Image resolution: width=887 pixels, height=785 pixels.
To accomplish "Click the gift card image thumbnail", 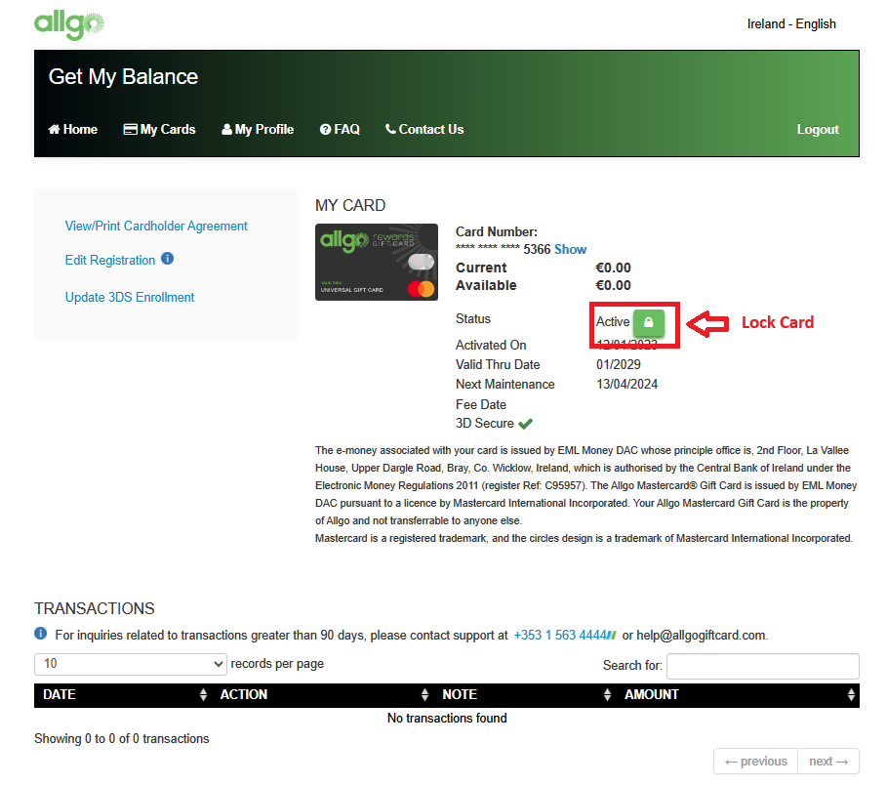I will (x=378, y=263).
